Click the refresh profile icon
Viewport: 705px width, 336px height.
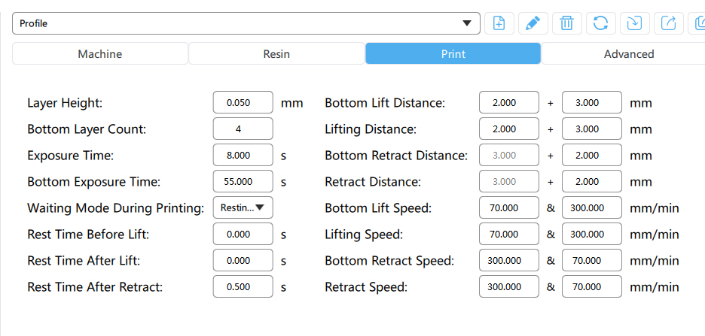[600, 23]
